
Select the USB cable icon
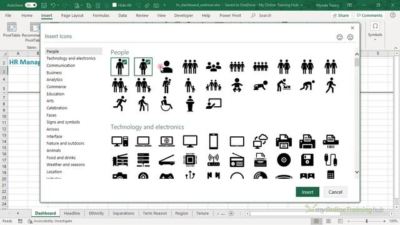coord(331,160)
